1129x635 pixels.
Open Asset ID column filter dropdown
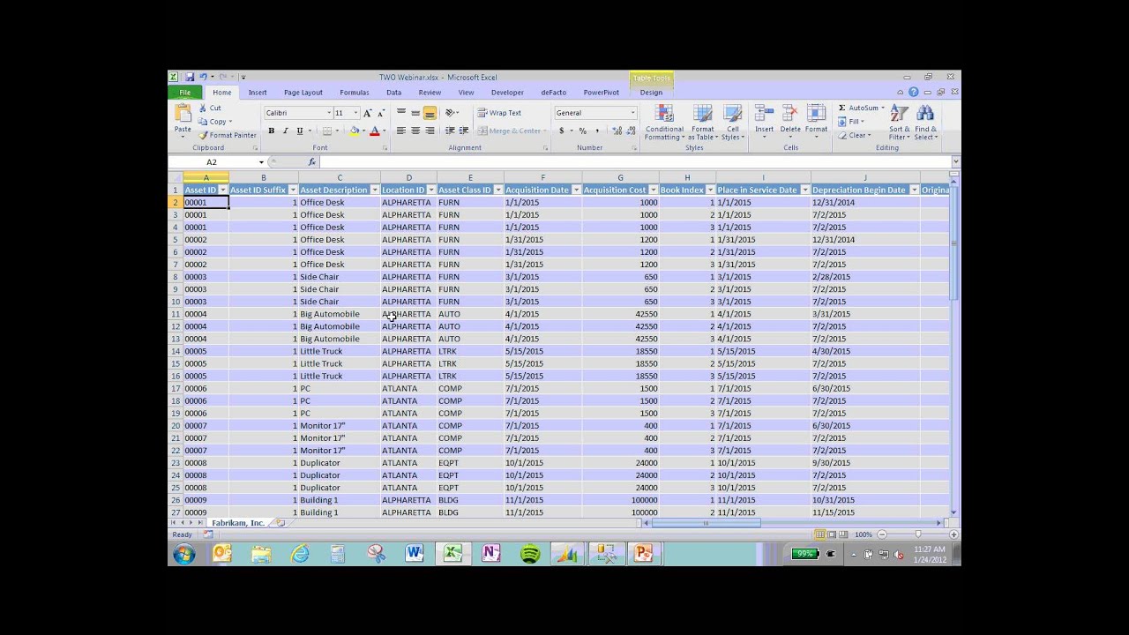[x=223, y=190]
